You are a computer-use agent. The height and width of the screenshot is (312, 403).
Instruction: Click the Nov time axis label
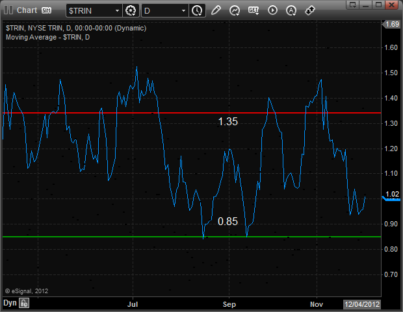317,304
